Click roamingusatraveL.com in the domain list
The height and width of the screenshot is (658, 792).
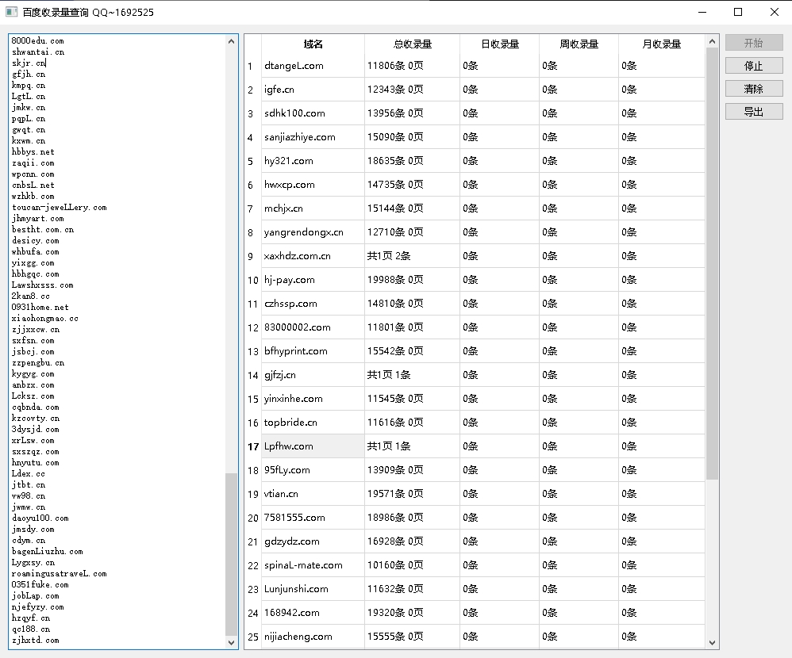pos(59,574)
